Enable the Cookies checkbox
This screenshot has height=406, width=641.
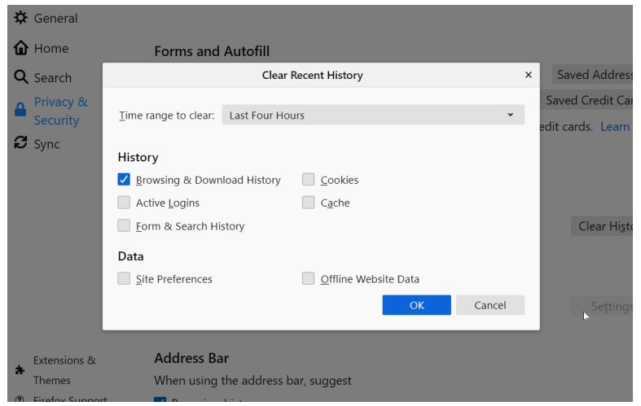[309, 180]
